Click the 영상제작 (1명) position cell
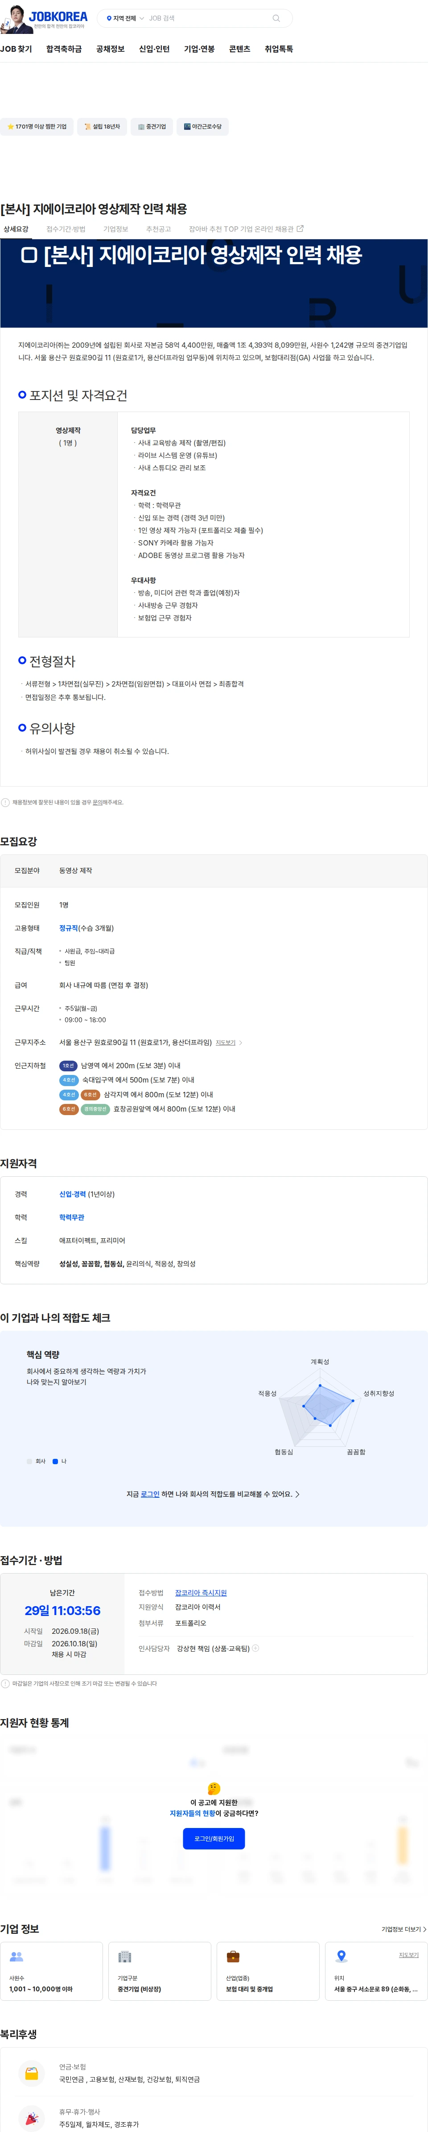 click(68, 524)
